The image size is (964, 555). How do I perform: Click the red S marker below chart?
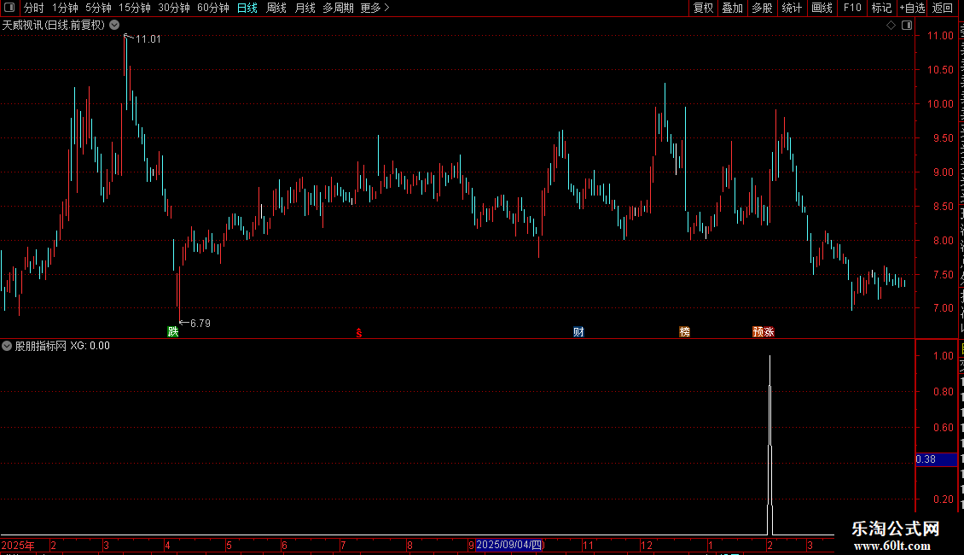tap(359, 333)
